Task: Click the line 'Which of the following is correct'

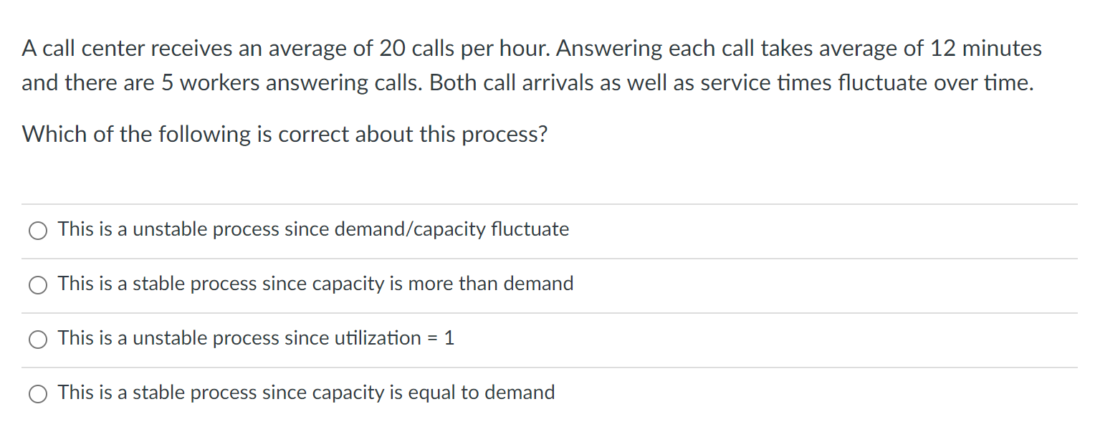Action: [x=284, y=134]
